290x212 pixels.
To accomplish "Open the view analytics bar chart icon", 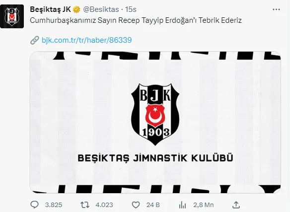I will tap(182, 205).
